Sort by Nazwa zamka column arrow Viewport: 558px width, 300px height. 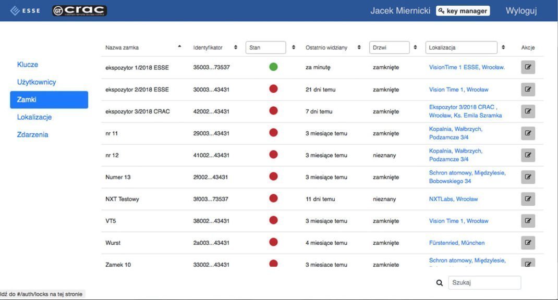180,47
